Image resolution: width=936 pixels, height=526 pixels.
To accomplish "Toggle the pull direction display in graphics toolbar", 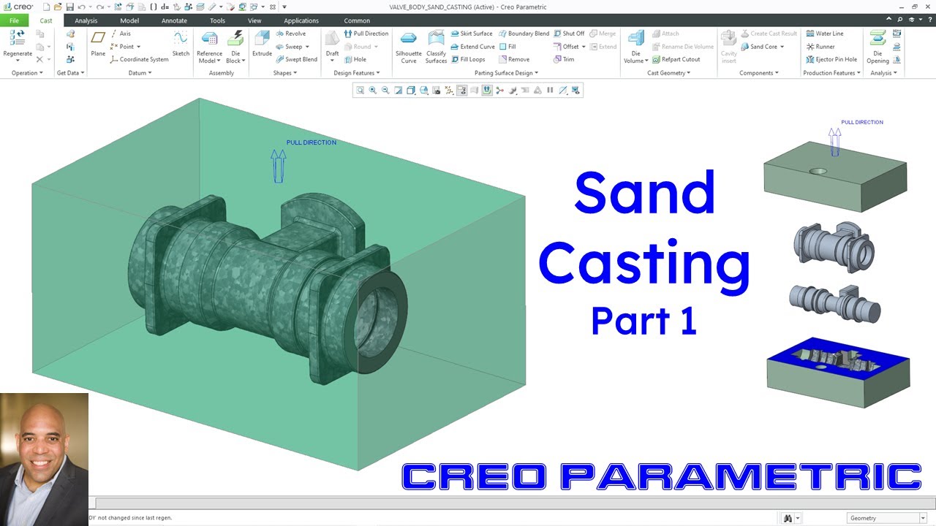I will (487, 91).
